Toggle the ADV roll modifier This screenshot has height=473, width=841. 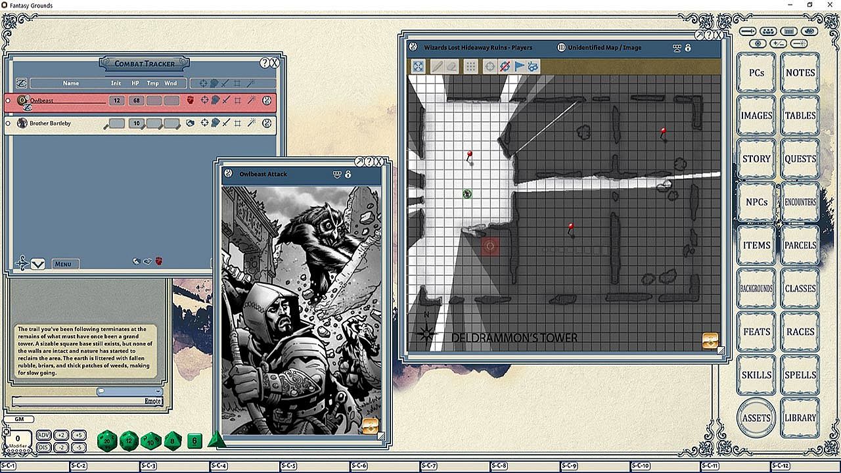[x=43, y=435]
